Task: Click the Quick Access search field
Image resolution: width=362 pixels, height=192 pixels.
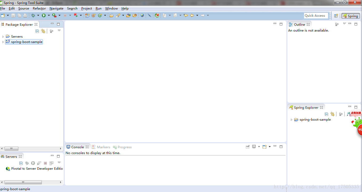Action: click(x=316, y=16)
